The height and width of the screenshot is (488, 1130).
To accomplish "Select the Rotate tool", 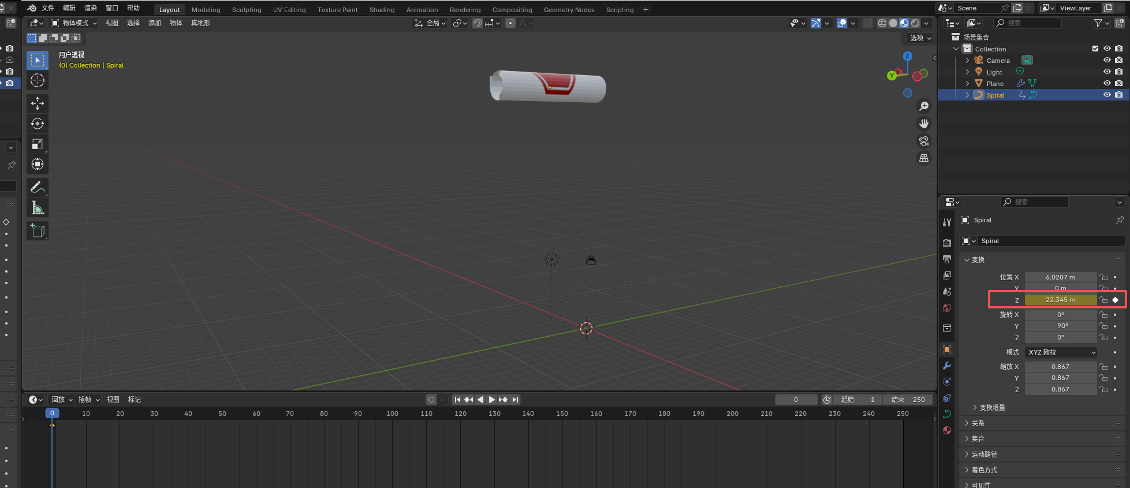I will [x=38, y=124].
